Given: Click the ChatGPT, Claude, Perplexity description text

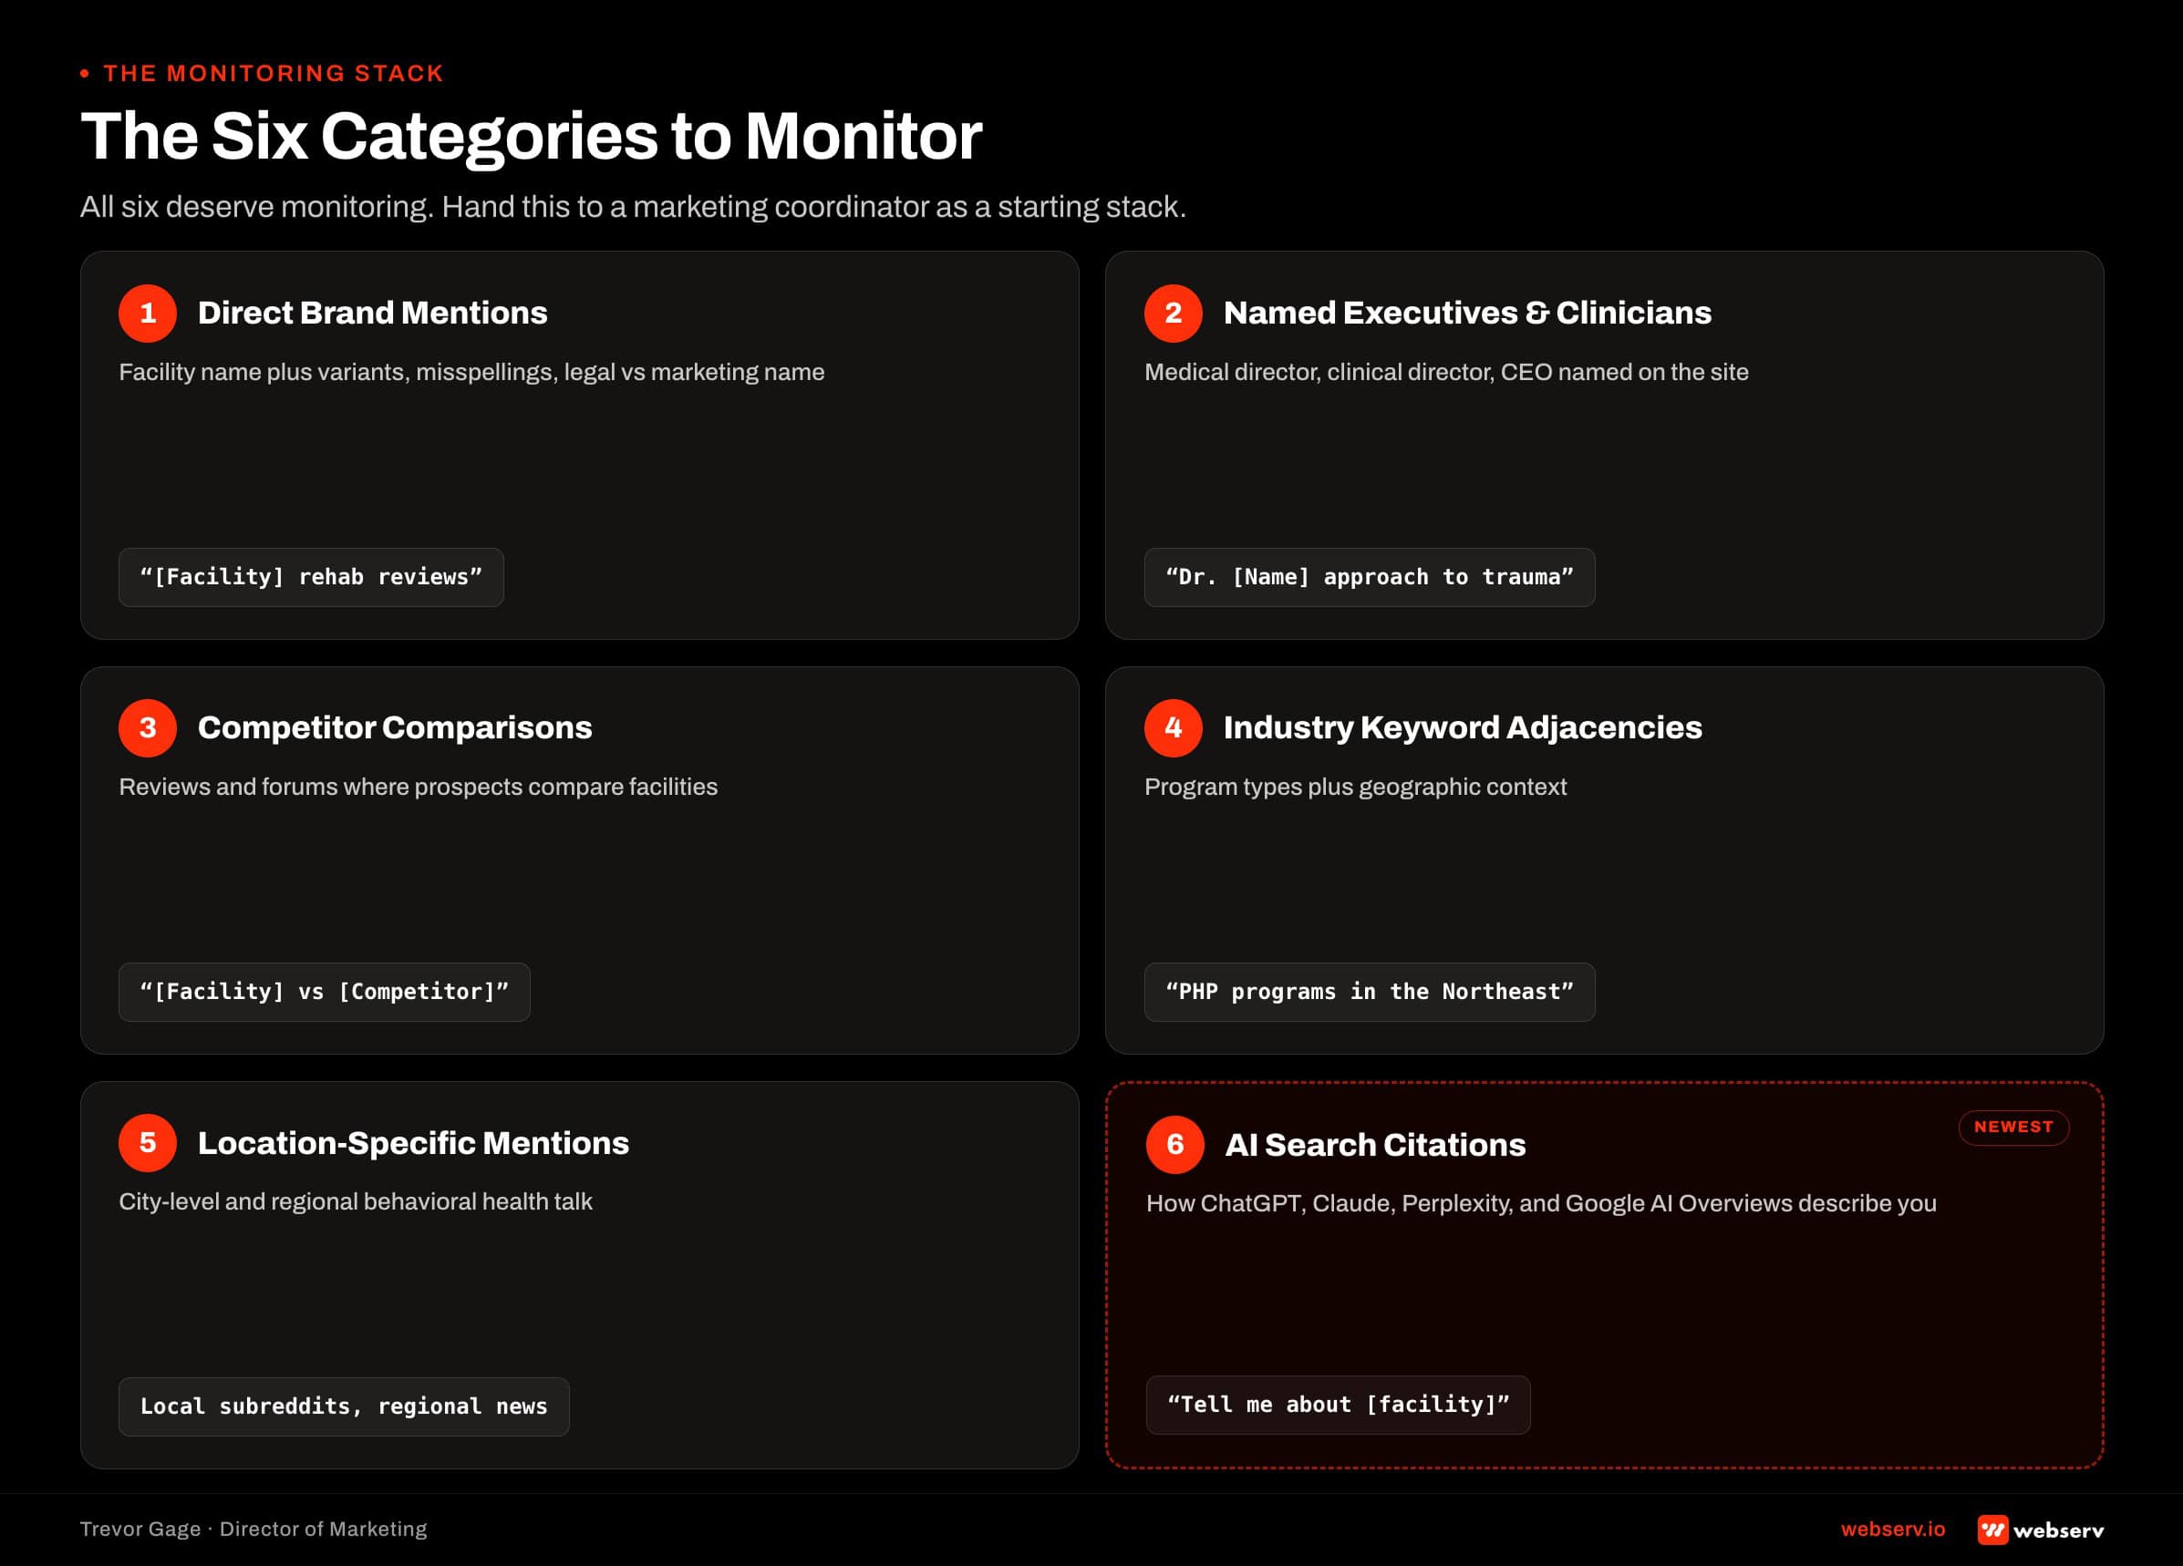Looking at the screenshot, I should [x=1541, y=1203].
